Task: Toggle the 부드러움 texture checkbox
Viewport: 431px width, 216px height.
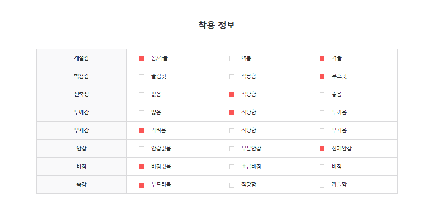Action: [141, 185]
